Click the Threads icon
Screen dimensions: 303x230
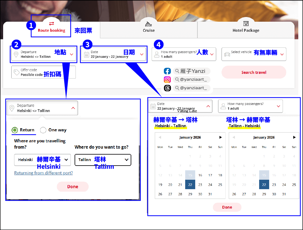pos(167,88)
